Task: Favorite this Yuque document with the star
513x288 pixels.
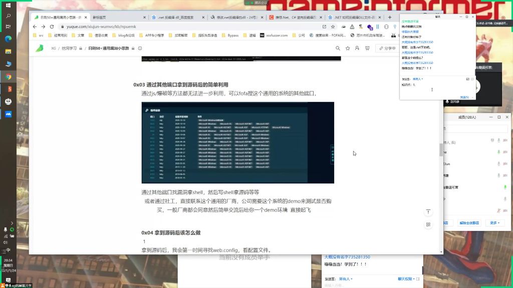Action: click(348, 48)
